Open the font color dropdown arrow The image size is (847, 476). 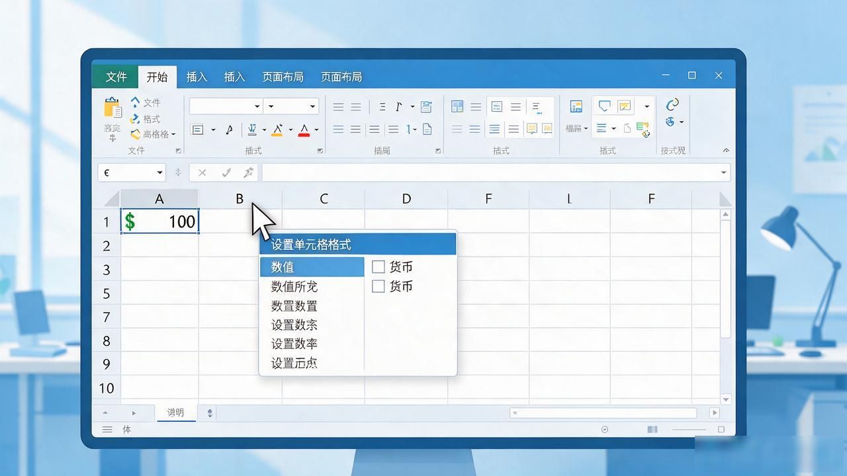316,130
